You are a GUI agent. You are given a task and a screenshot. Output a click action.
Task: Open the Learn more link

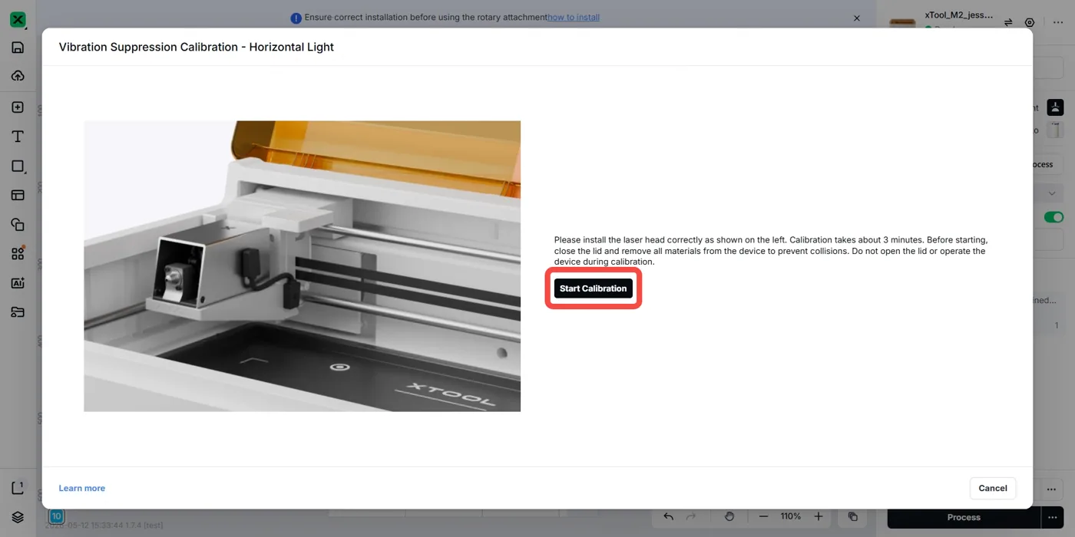(82, 488)
